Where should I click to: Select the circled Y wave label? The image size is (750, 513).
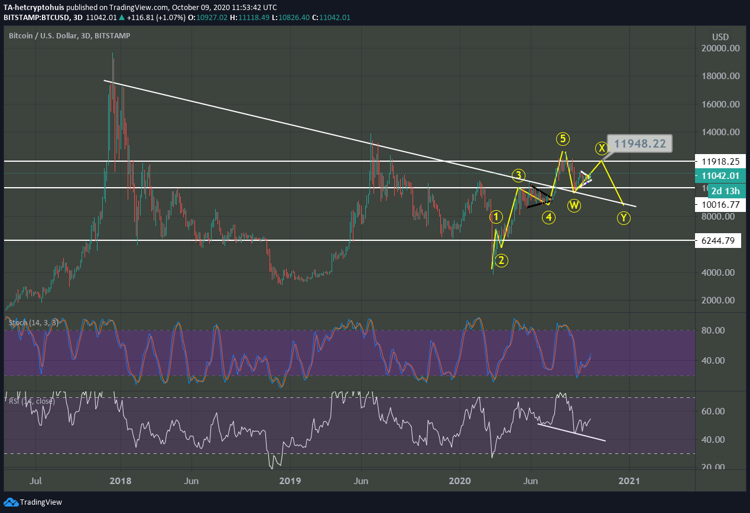pyautogui.click(x=624, y=218)
